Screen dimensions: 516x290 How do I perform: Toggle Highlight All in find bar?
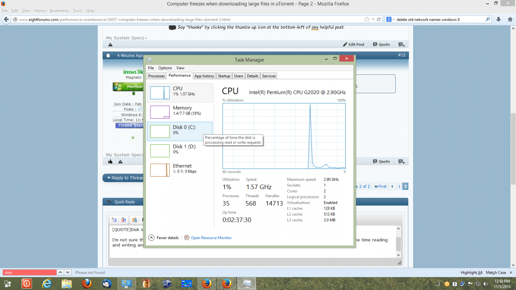(472, 273)
